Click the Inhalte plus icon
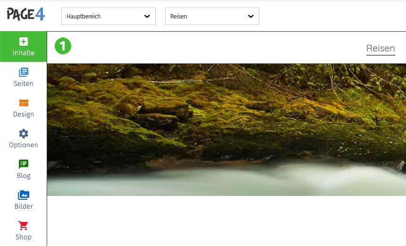Screen dimensions: 406x246 24,42
